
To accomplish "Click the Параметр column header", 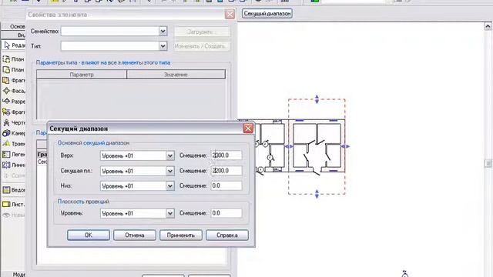I will point(82,75).
